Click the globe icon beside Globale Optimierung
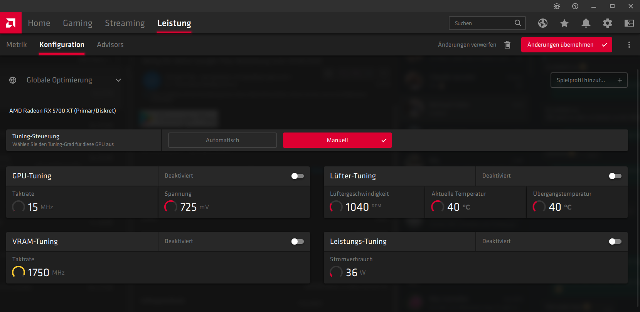 click(x=13, y=80)
